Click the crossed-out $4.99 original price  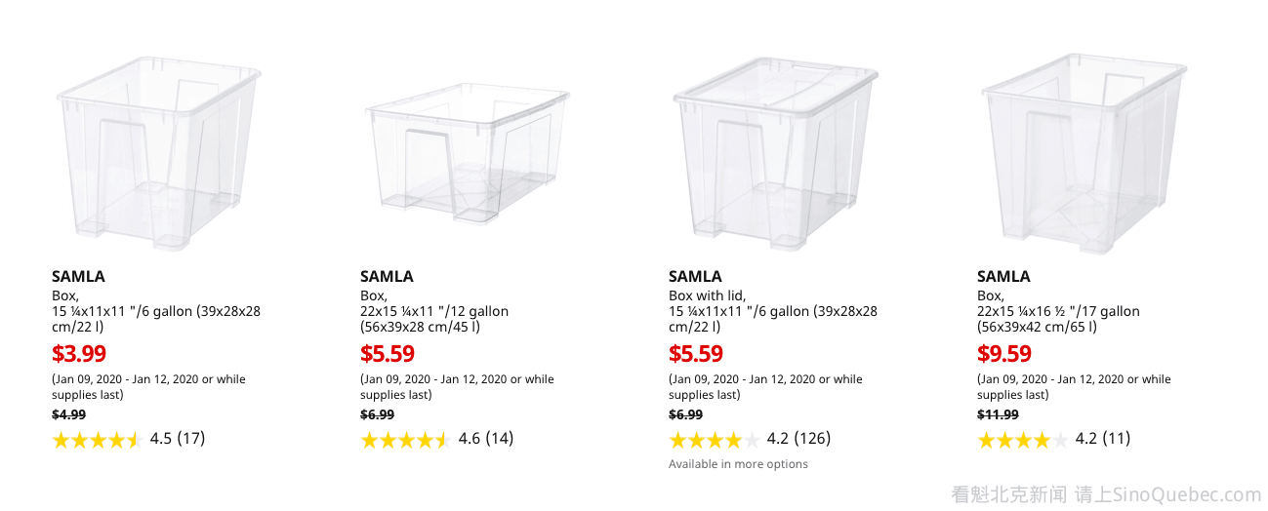coord(68,414)
